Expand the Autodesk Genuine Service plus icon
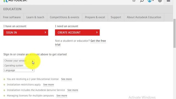Viewport: 176px width, 99px height. [4, 90]
